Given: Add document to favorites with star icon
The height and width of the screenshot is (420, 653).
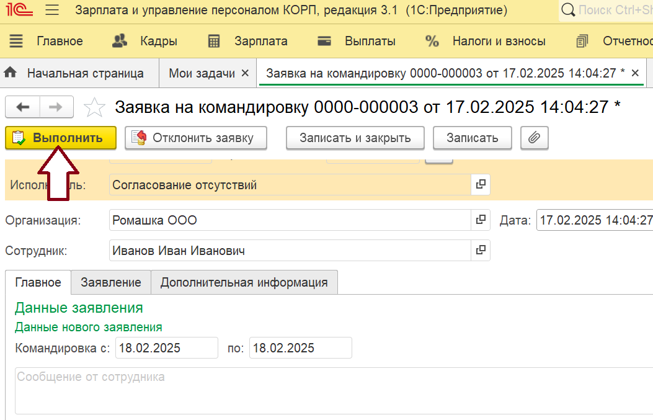Looking at the screenshot, I should (94, 107).
